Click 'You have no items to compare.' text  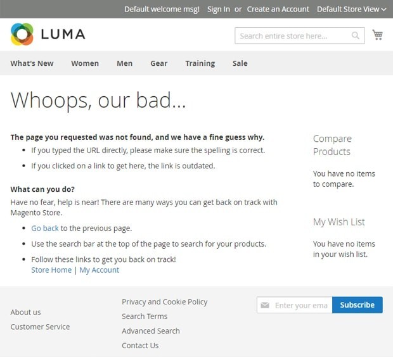[x=344, y=178]
